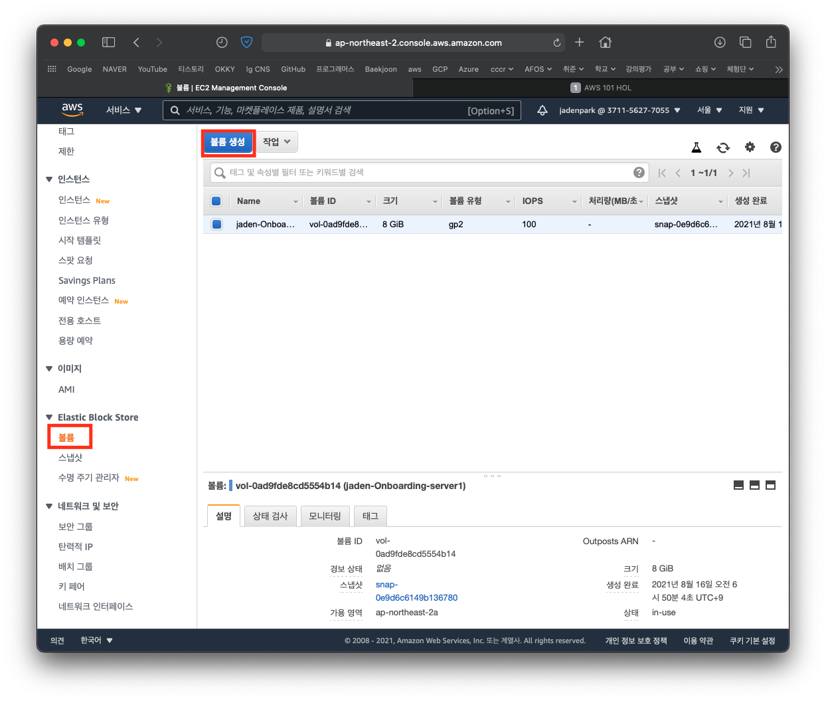
Task: Minimize the details panel layout icon
Action: [x=738, y=485]
